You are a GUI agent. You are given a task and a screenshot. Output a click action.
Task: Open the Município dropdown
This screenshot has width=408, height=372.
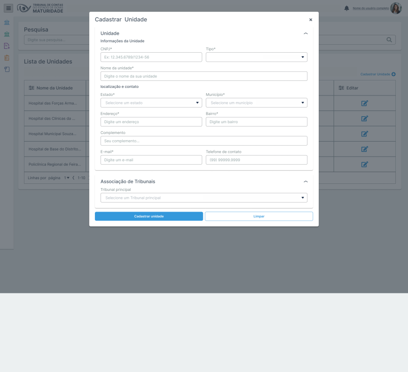point(256,103)
